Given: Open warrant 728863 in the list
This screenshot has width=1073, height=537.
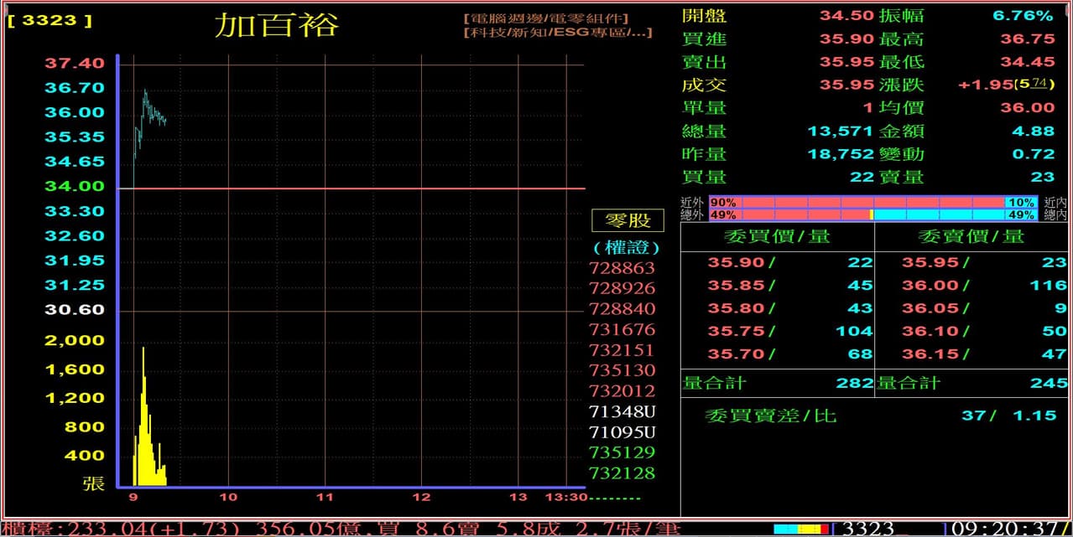Looking at the screenshot, I should (622, 268).
